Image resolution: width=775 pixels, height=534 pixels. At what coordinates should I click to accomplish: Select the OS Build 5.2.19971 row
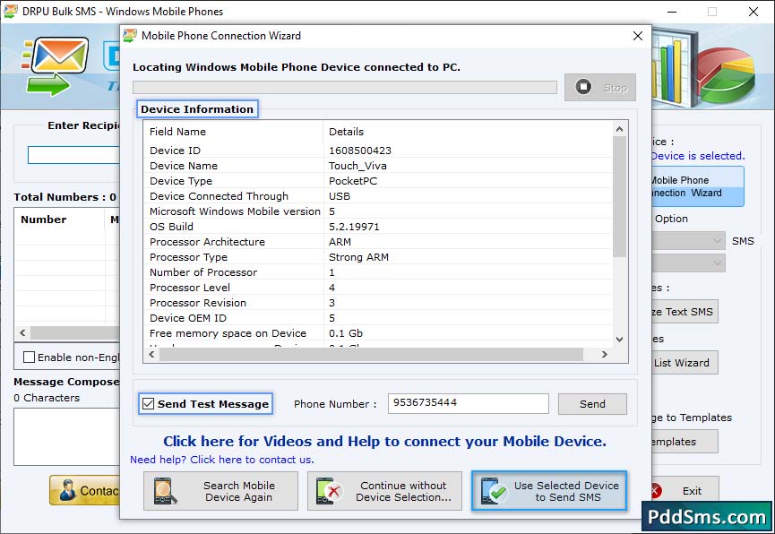378,227
